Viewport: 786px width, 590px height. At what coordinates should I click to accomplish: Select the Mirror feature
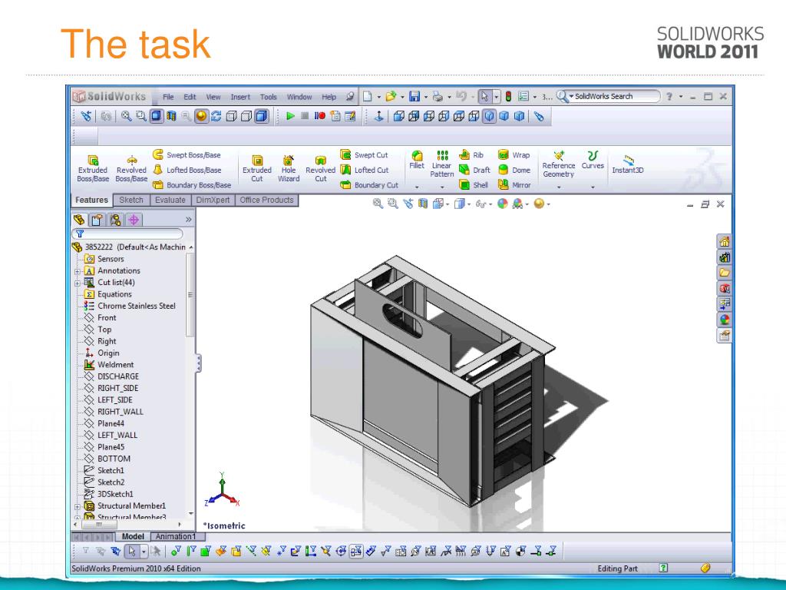coord(514,185)
